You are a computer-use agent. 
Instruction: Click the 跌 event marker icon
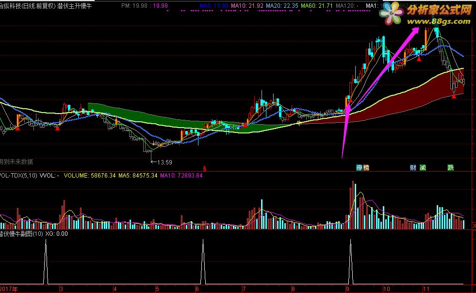[450, 168]
